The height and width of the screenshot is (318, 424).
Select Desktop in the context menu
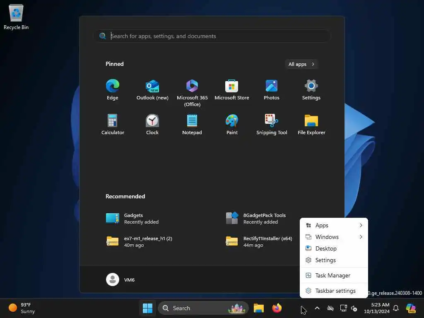click(x=334, y=248)
